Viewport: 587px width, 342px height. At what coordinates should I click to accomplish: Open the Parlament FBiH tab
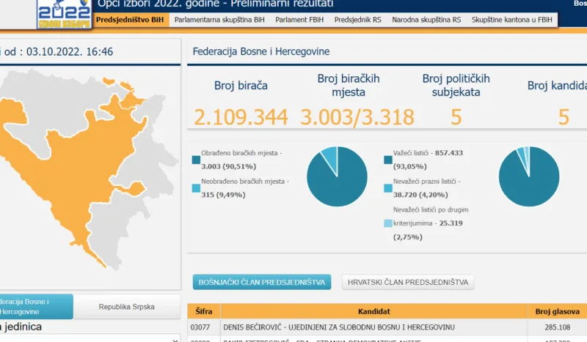click(x=299, y=20)
